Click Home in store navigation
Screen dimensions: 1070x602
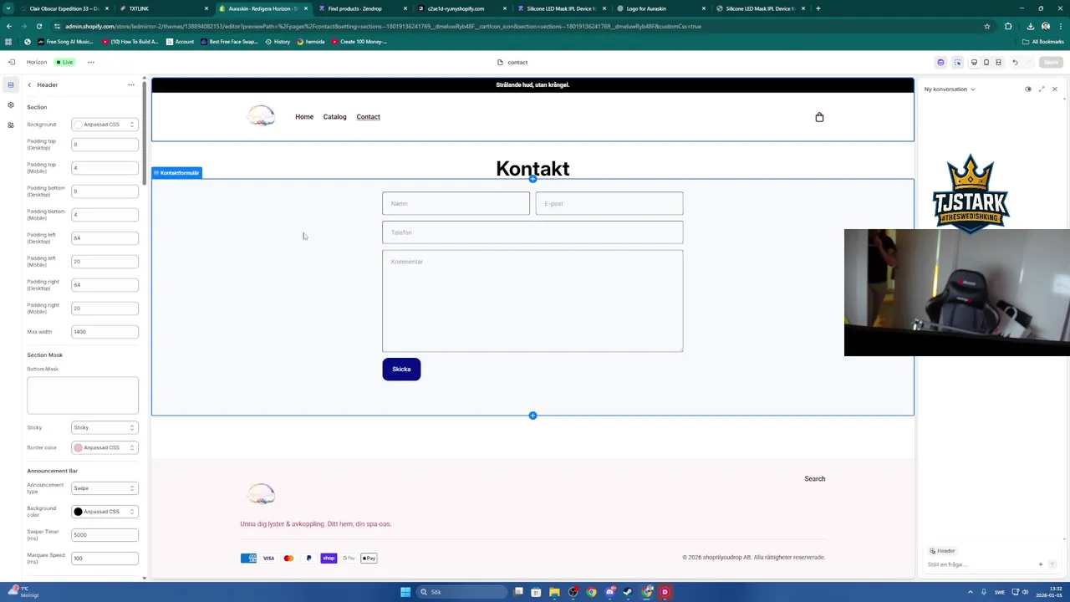(x=304, y=117)
